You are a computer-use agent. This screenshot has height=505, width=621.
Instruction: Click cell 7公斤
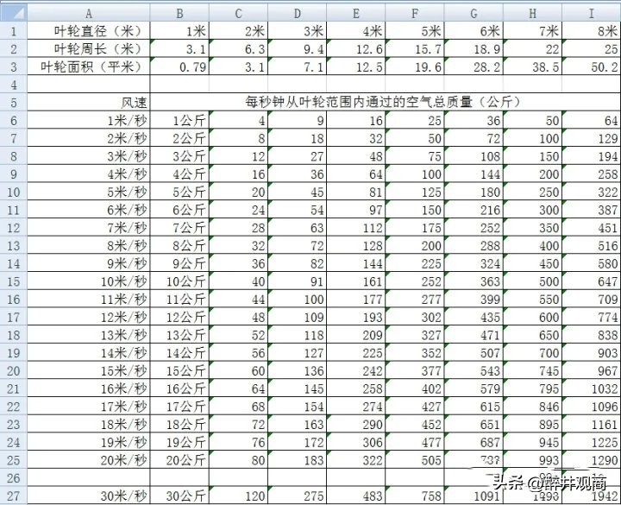point(179,228)
